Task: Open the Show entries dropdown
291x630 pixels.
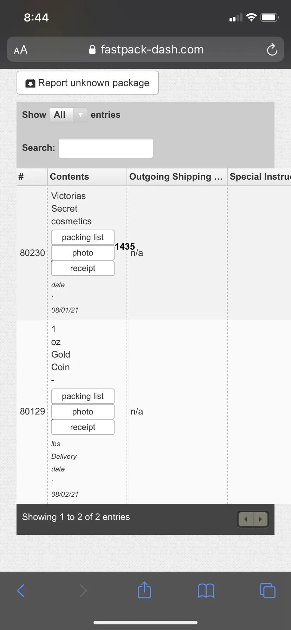Action: [x=69, y=115]
